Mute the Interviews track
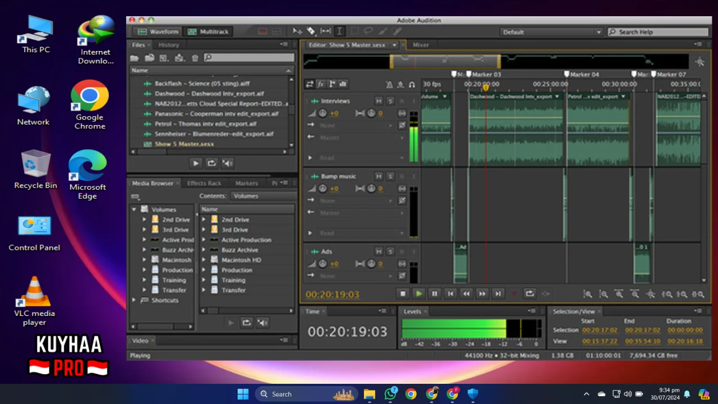The height and width of the screenshot is (404, 718). pyautogui.click(x=379, y=101)
